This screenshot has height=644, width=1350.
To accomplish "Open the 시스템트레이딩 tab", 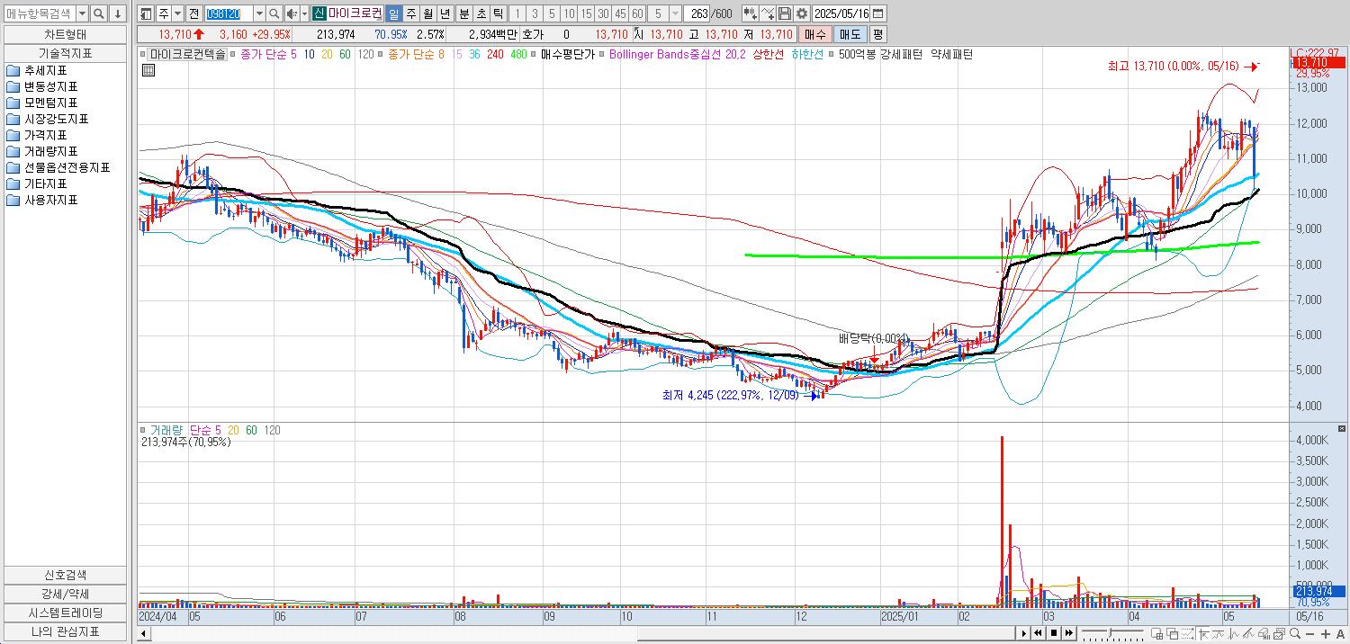I will [65, 613].
